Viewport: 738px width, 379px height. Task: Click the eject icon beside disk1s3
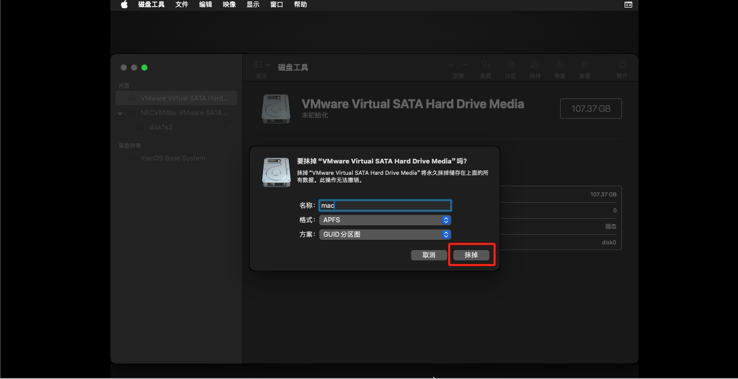[x=229, y=127]
